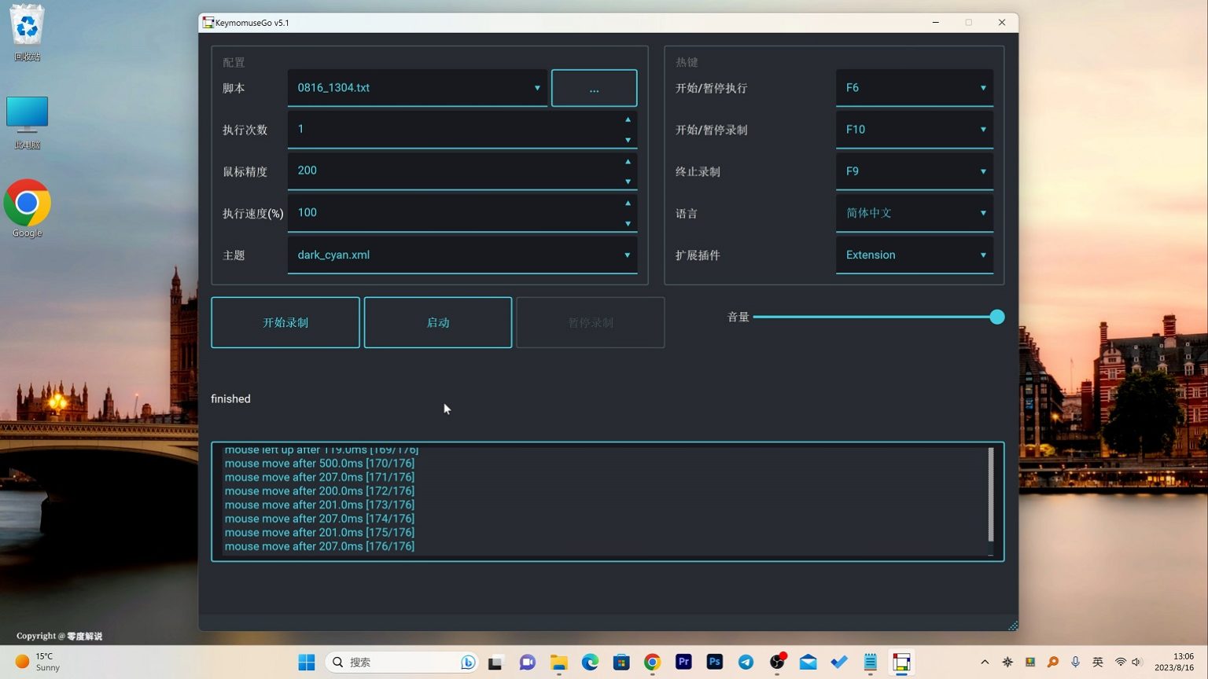Open the Chat app on taskbar
1208x679 pixels.
527,662
